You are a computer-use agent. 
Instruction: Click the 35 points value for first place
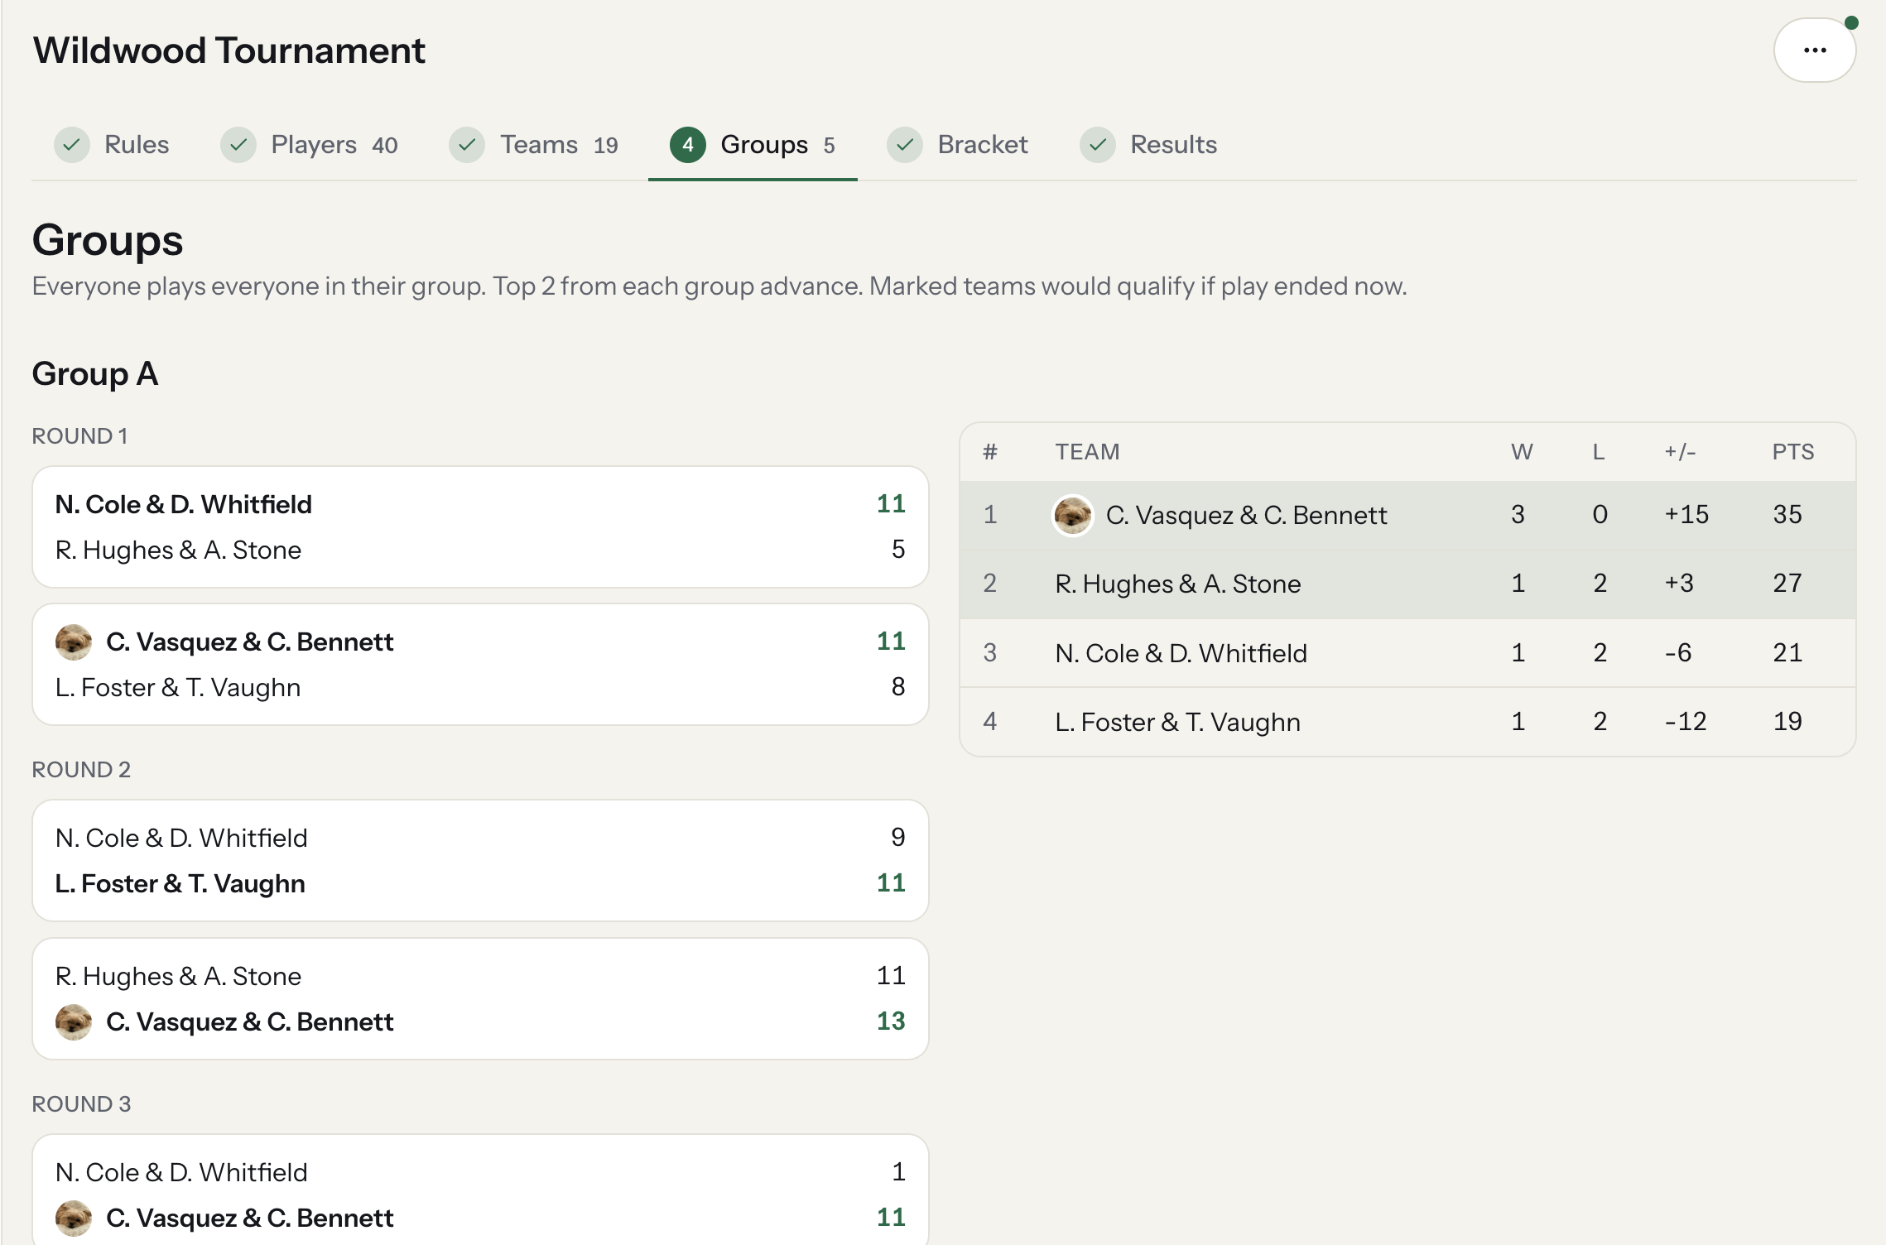point(1787,515)
